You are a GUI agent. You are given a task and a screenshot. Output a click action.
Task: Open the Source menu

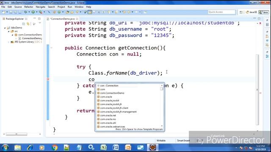pyautogui.click(x=18, y=7)
